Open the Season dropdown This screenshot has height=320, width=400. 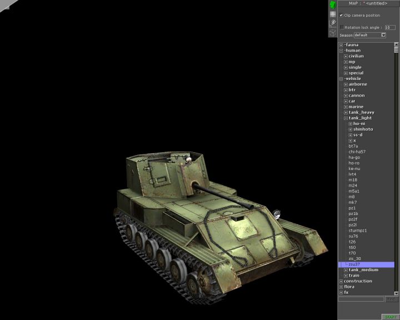point(383,35)
